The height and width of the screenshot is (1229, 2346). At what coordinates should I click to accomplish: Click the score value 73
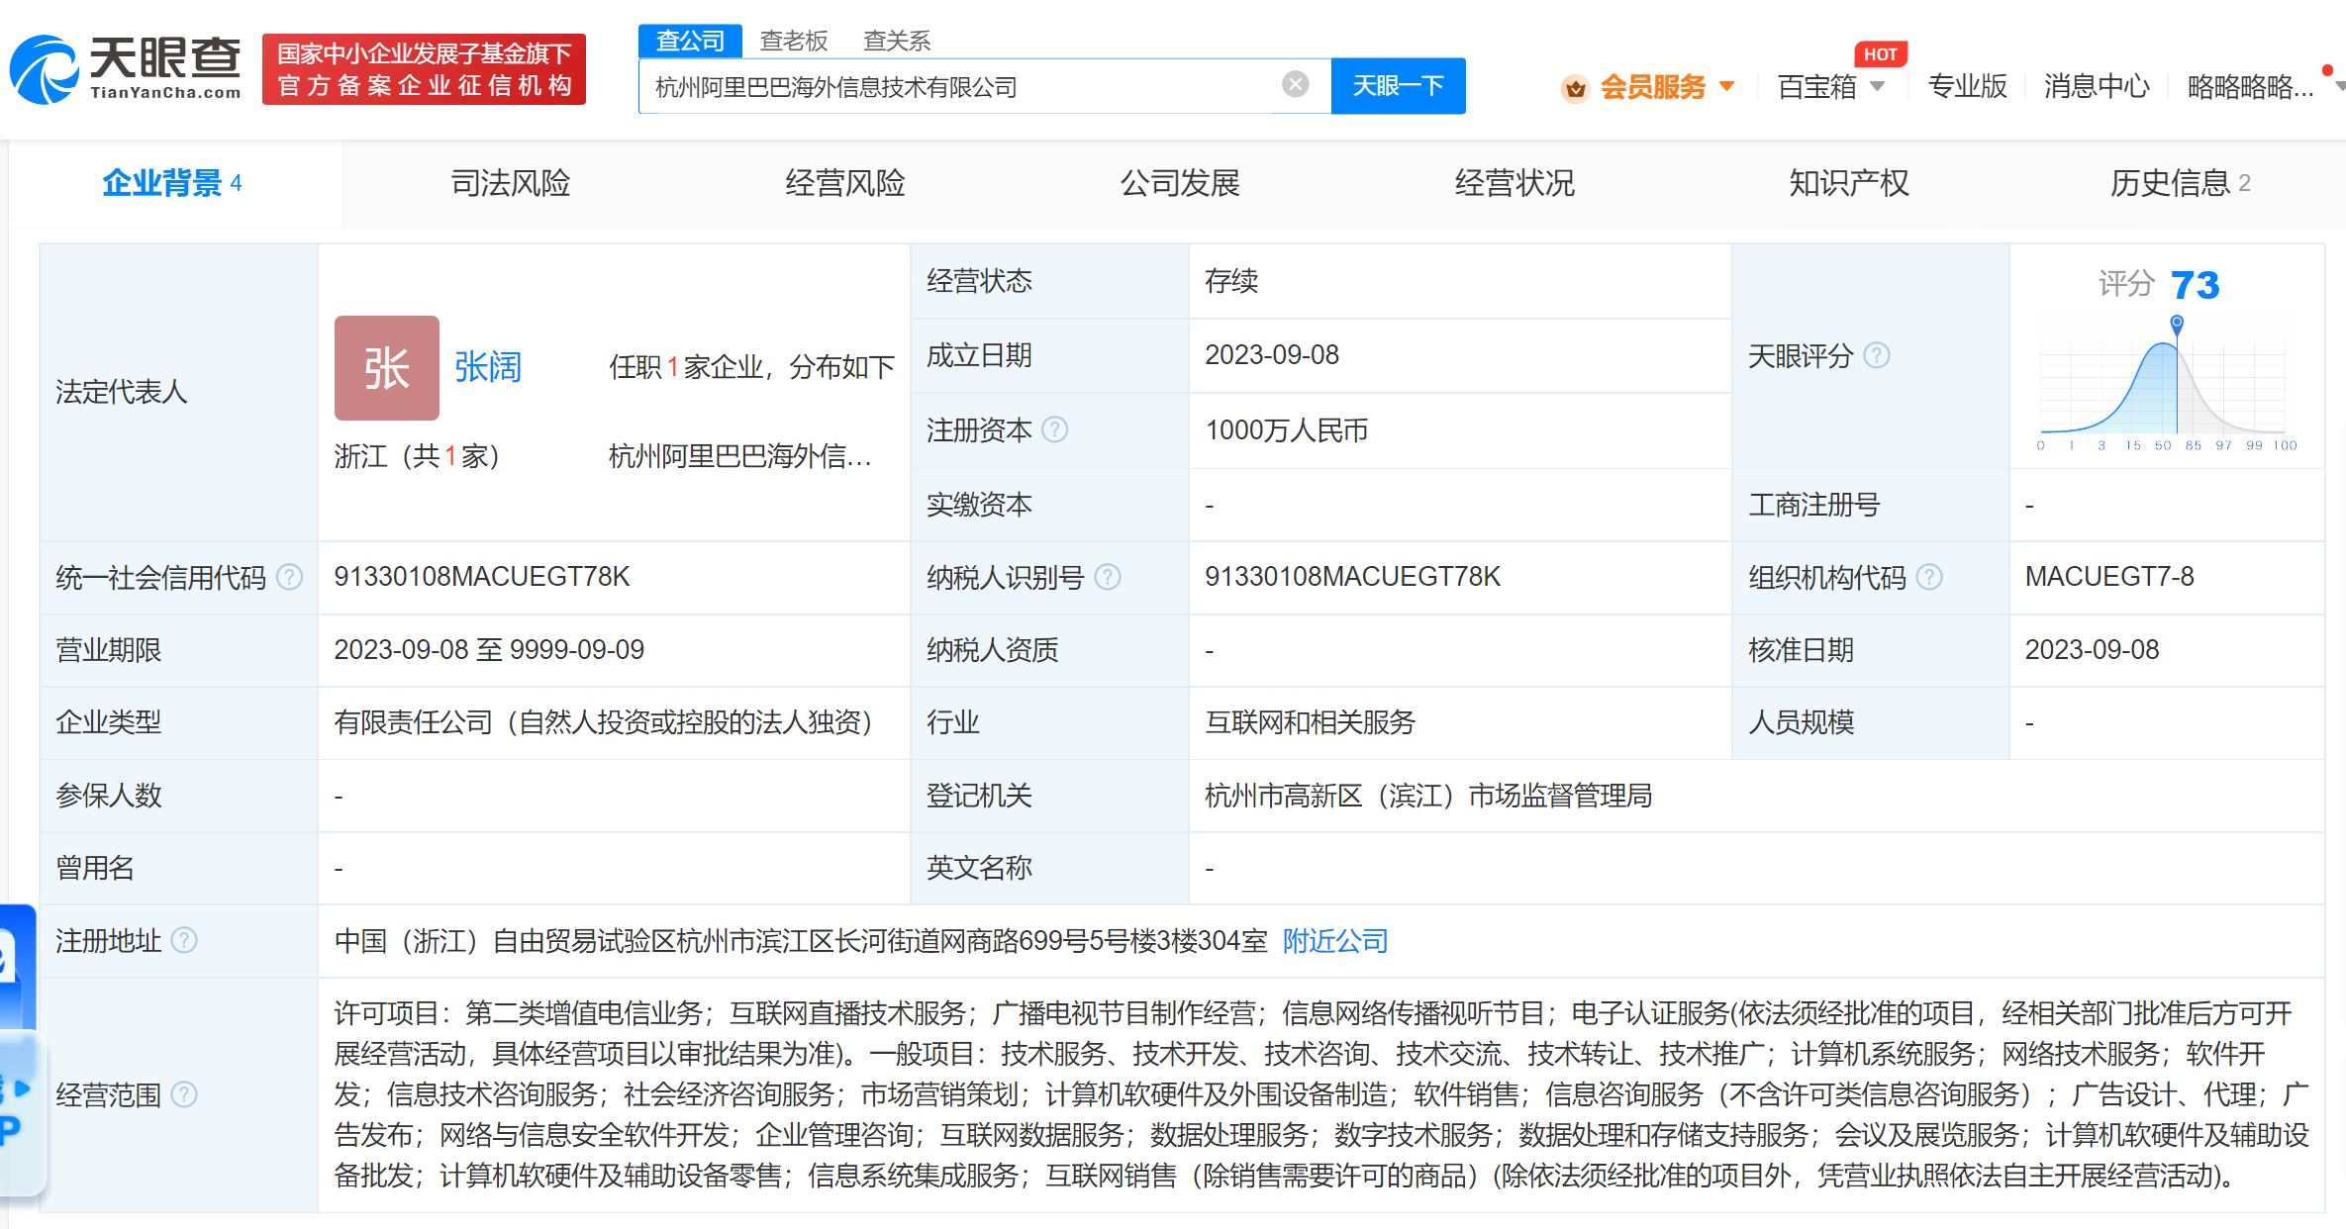(2196, 285)
